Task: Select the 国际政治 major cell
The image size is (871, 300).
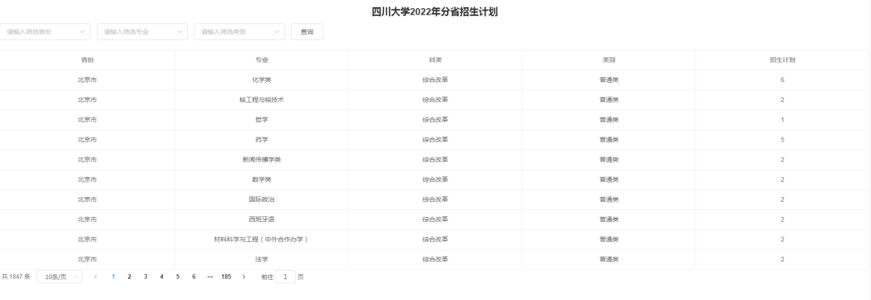Action: (262, 199)
